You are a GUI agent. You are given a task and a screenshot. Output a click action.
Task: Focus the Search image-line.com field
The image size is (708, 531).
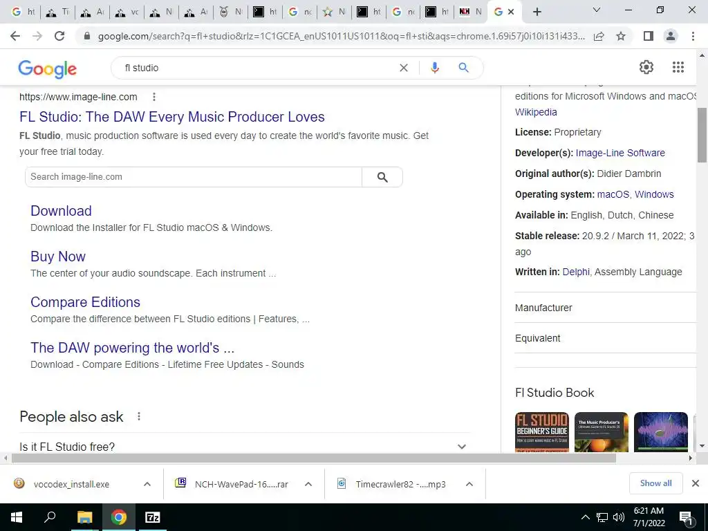point(194,177)
